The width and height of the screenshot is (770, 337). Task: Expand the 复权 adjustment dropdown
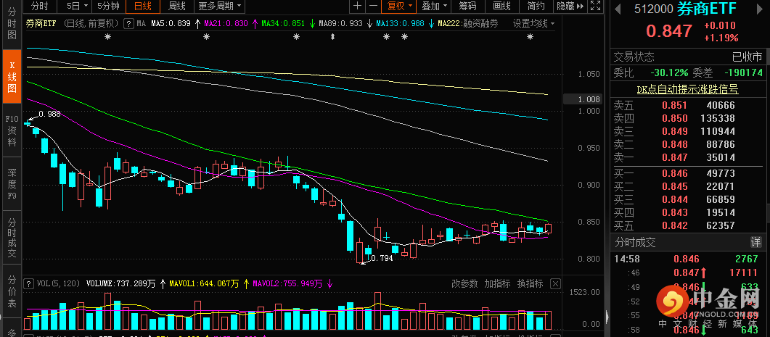tap(399, 7)
